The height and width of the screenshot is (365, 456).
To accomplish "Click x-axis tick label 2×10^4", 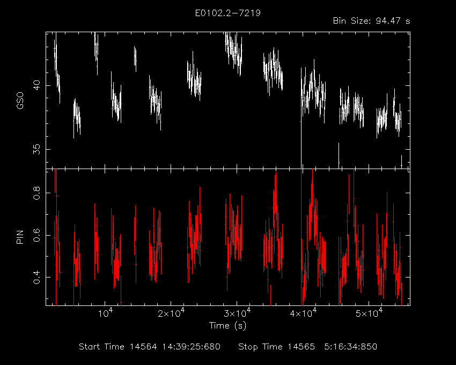I will pos(171,313).
